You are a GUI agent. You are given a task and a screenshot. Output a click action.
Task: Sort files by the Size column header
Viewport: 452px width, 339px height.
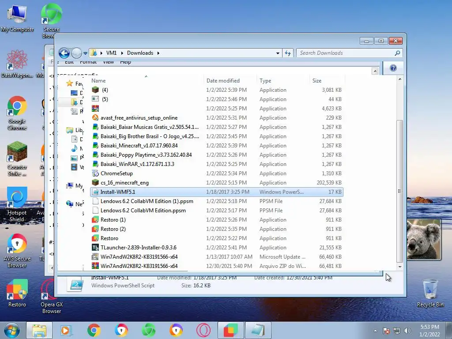tap(317, 81)
